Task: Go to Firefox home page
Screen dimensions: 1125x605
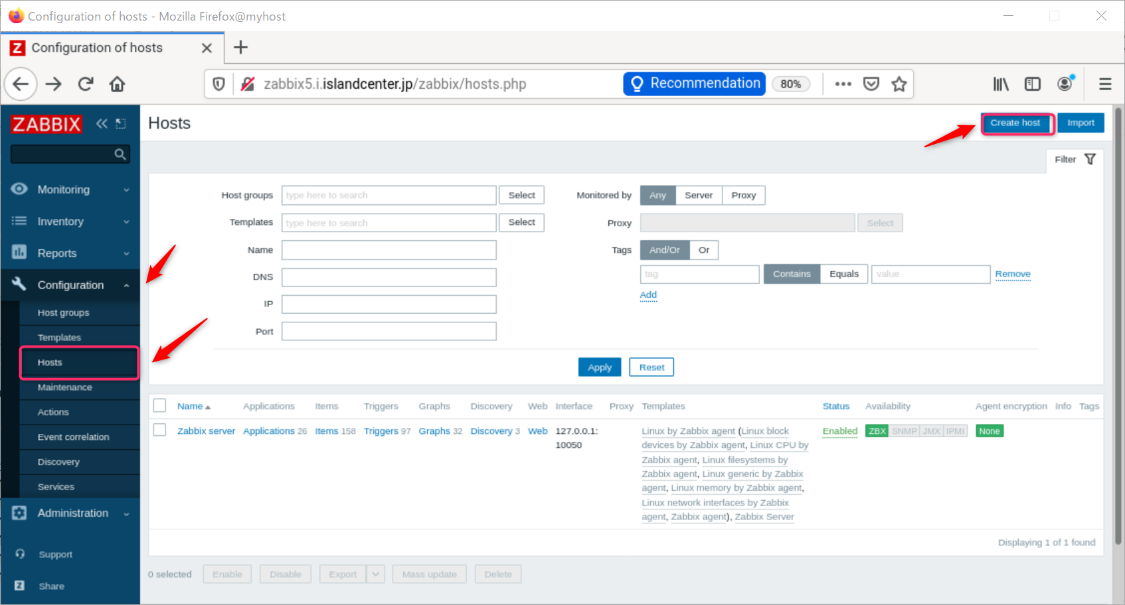Action: (118, 84)
